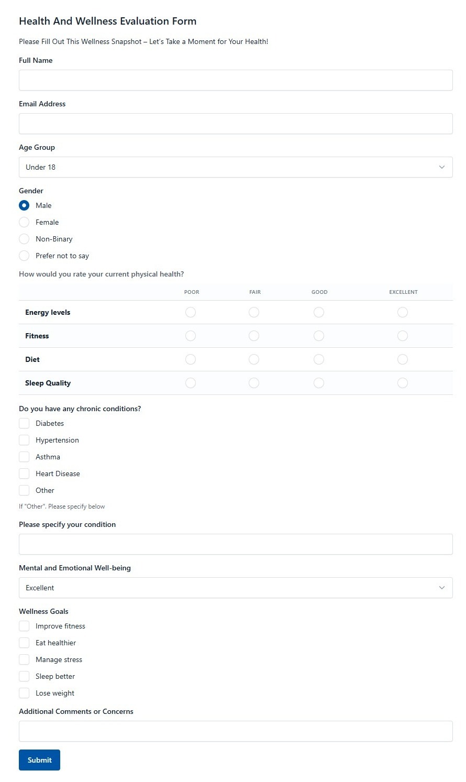
Task: Tick the Manage stress goal
Action: click(24, 659)
